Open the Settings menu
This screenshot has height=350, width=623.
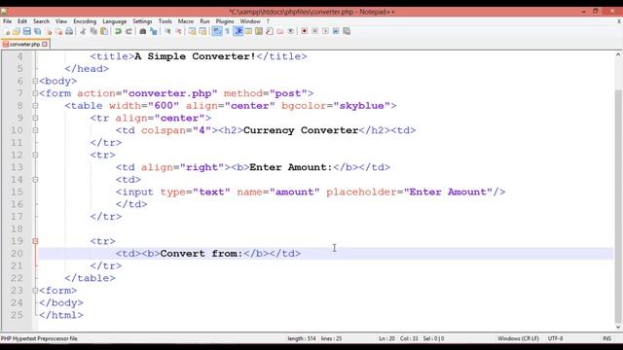(142, 21)
